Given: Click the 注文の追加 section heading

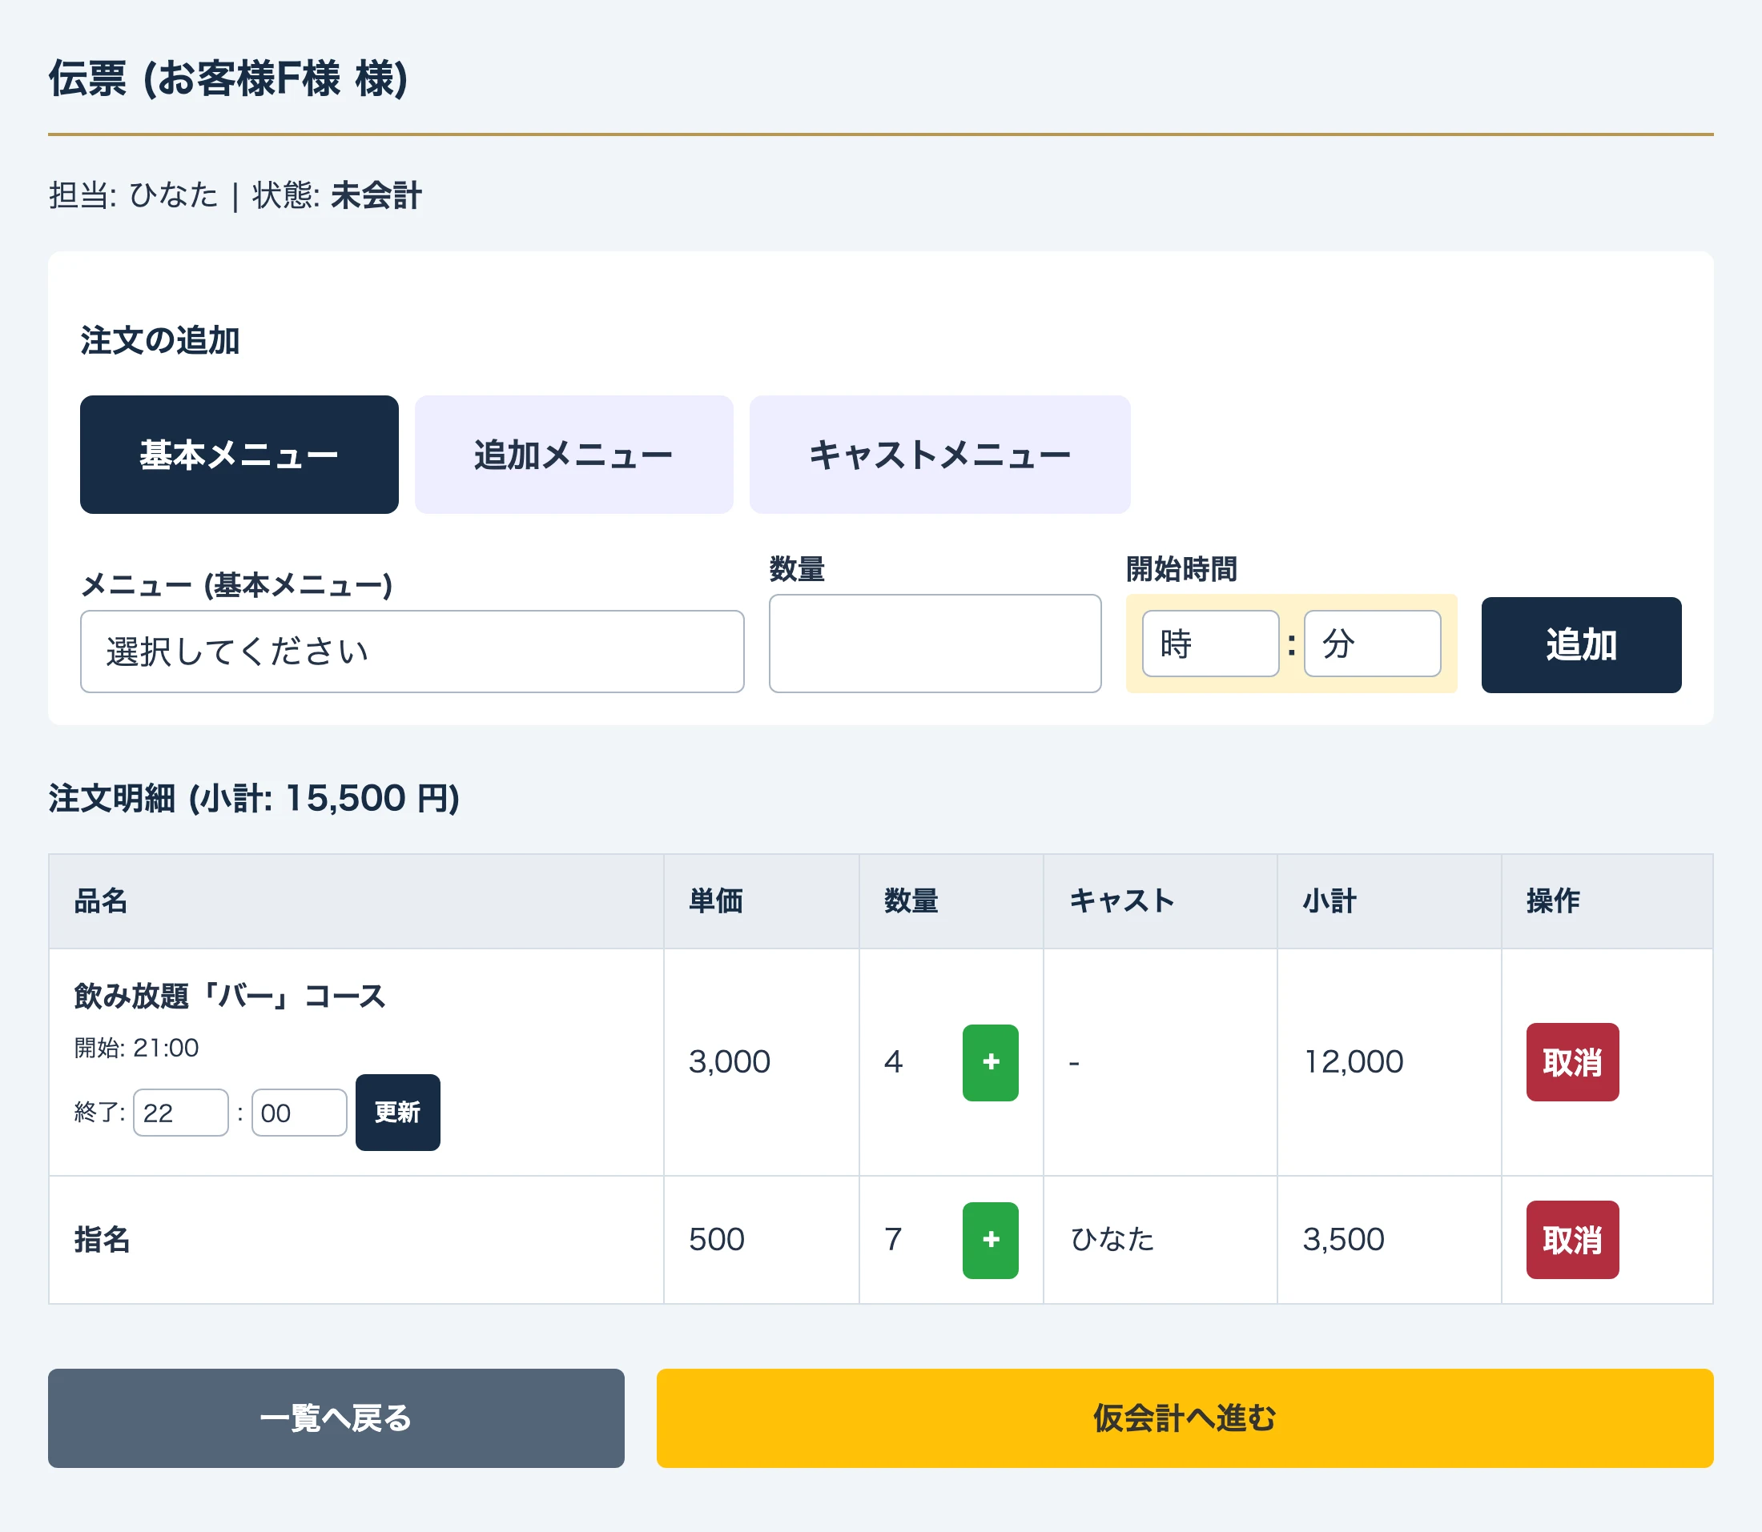Looking at the screenshot, I should pos(160,340).
